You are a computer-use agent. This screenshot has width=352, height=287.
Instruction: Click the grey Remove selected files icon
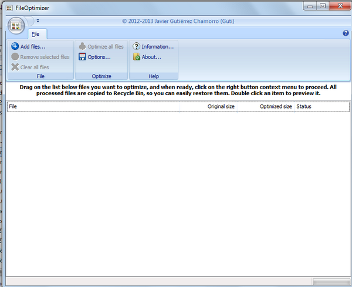coord(15,57)
